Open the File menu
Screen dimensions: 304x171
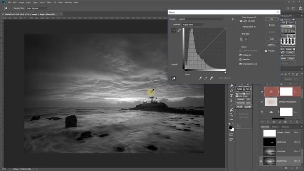click(x=9, y=2)
